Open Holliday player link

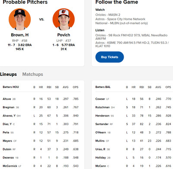[101, 158]
